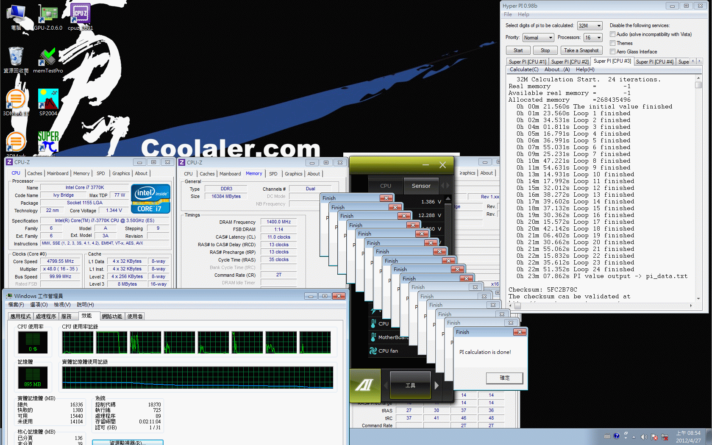Open the 3DMark 11 desktop shortcut
Viewport: 712px width, 445px height.
pos(16,102)
